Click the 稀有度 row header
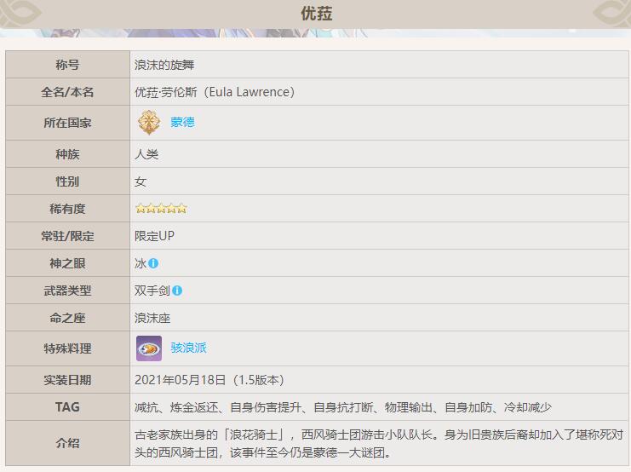 pyautogui.click(x=67, y=208)
